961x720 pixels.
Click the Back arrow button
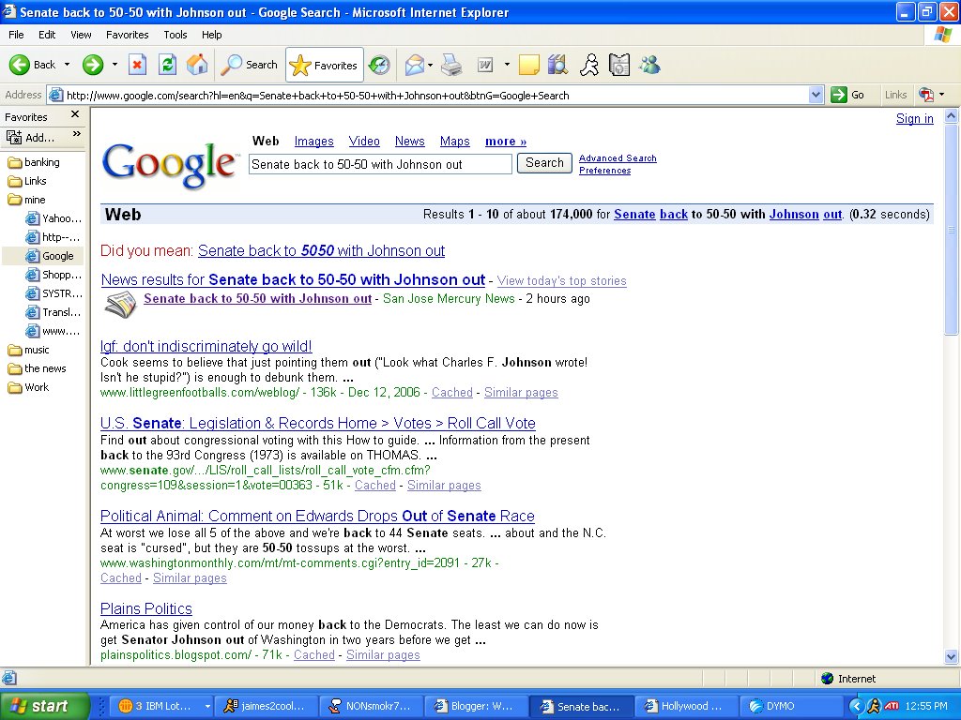32,65
